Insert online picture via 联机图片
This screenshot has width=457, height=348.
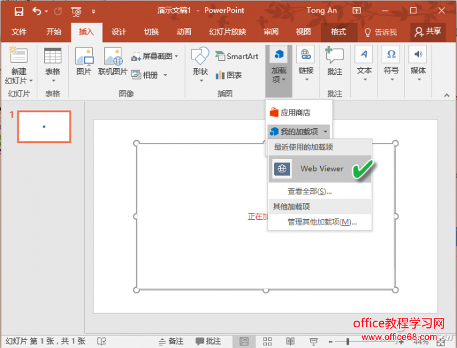click(x=113, y=61)
